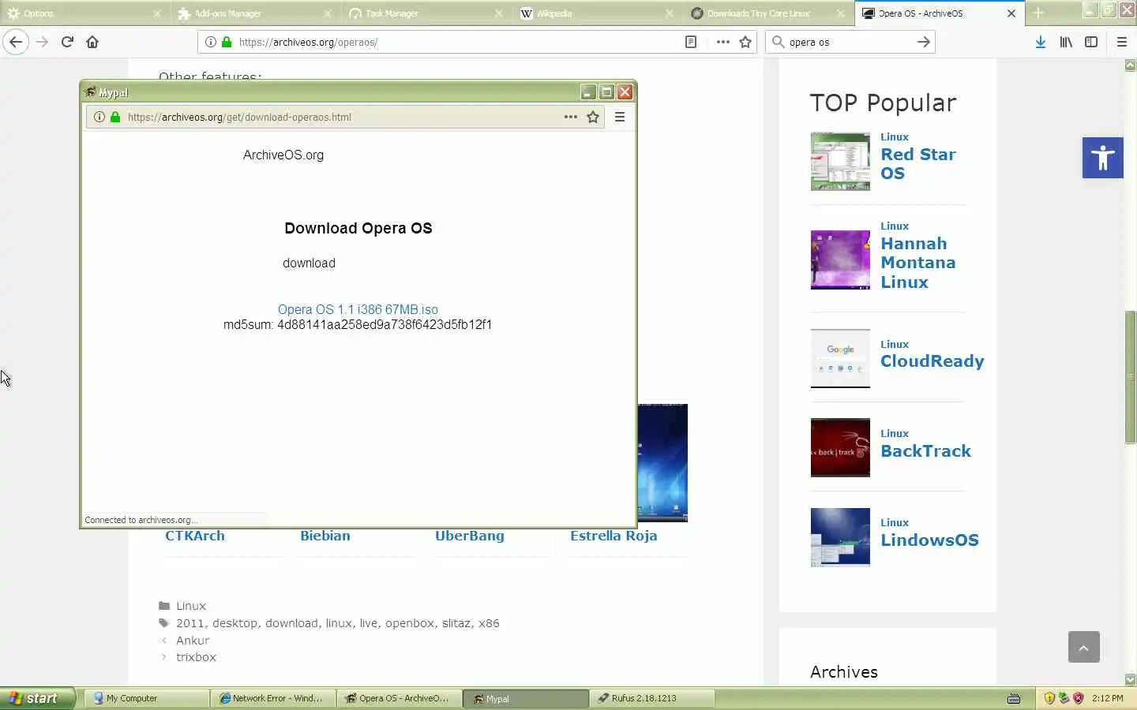The image size is (1137, 710).
Task: Toggle the sidebar icon in the toolbar
Action: coord(1091,42)
